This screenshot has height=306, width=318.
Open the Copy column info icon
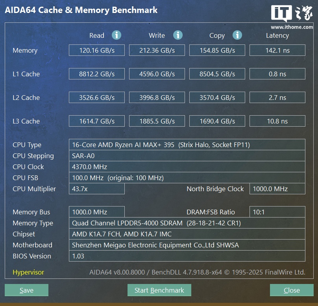click(x=237, y=35)
